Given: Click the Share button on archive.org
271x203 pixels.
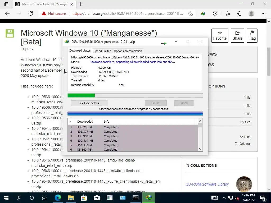Looking at the screenshot, I should [x=237, y=36].
